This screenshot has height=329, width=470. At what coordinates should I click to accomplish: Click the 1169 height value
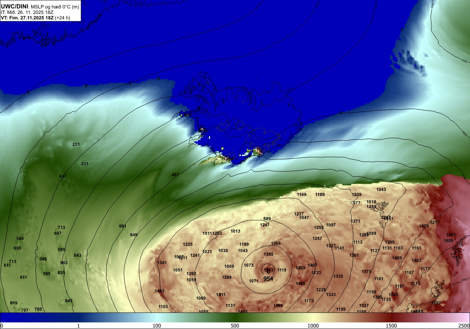tap(301, 195)
